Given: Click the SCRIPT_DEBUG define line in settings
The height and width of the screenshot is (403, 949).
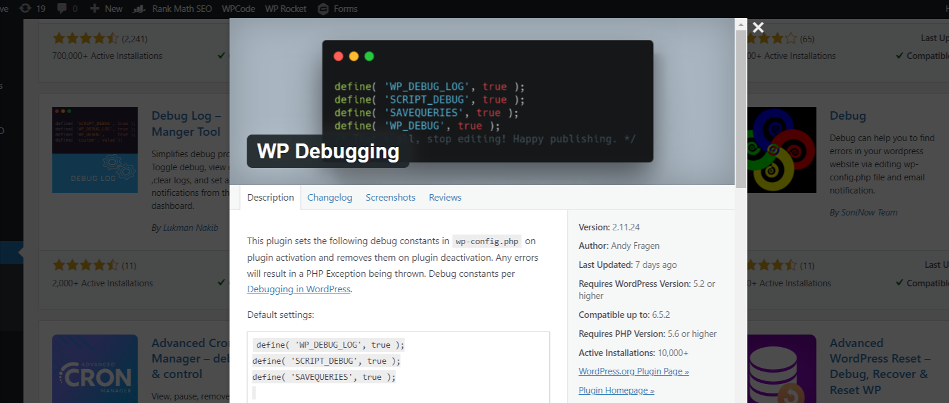Looking at the screenshot, I should pyautogui.click(x=326, y=361).
